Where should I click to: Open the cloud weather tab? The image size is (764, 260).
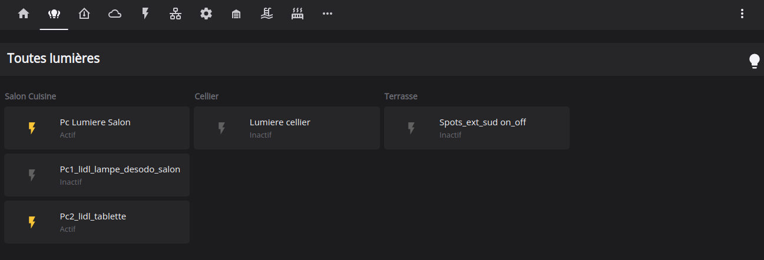pyautogui.click(x=115, y=14)
